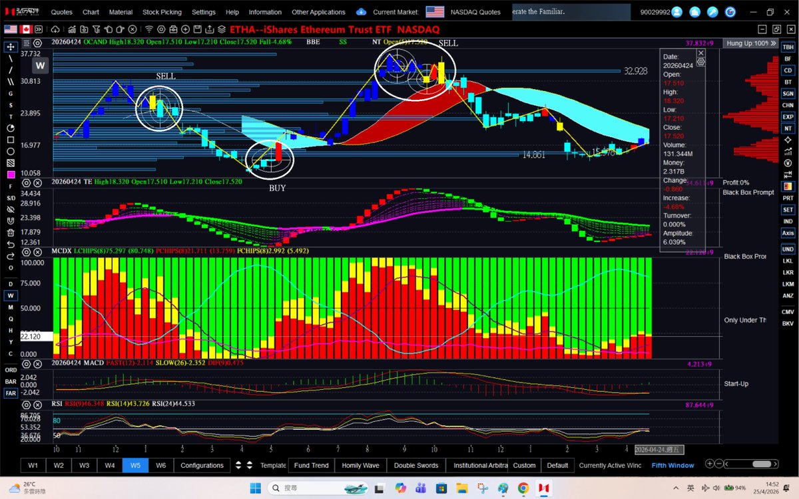Apply the Double Swords template
The image size is (799, 499).
click(x=416, y=465)
